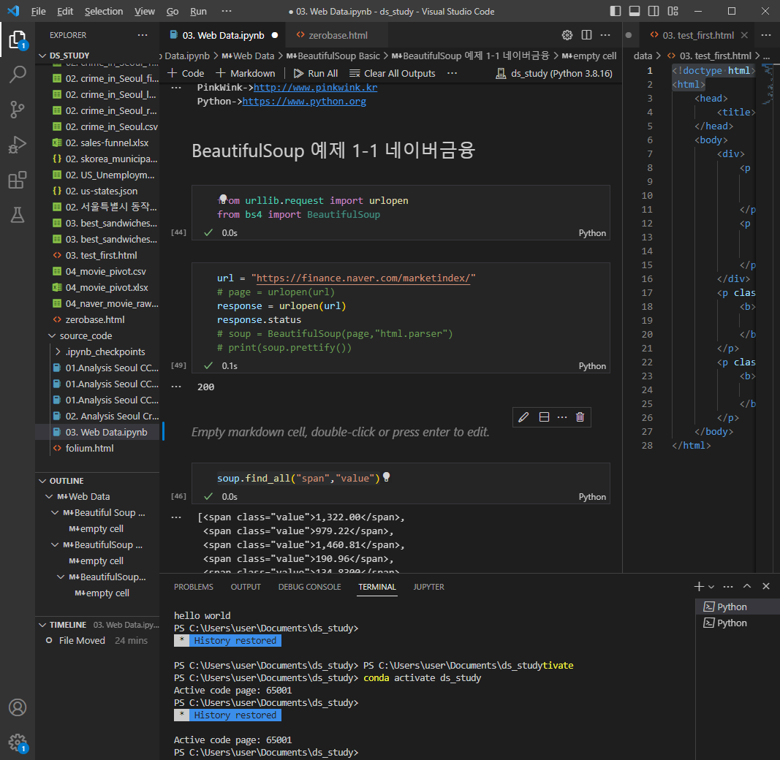Click the finance.naver.com URL string

point(363,278)
